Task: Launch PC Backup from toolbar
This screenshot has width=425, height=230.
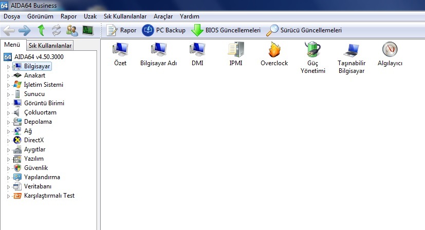Action: pos(163,30)
